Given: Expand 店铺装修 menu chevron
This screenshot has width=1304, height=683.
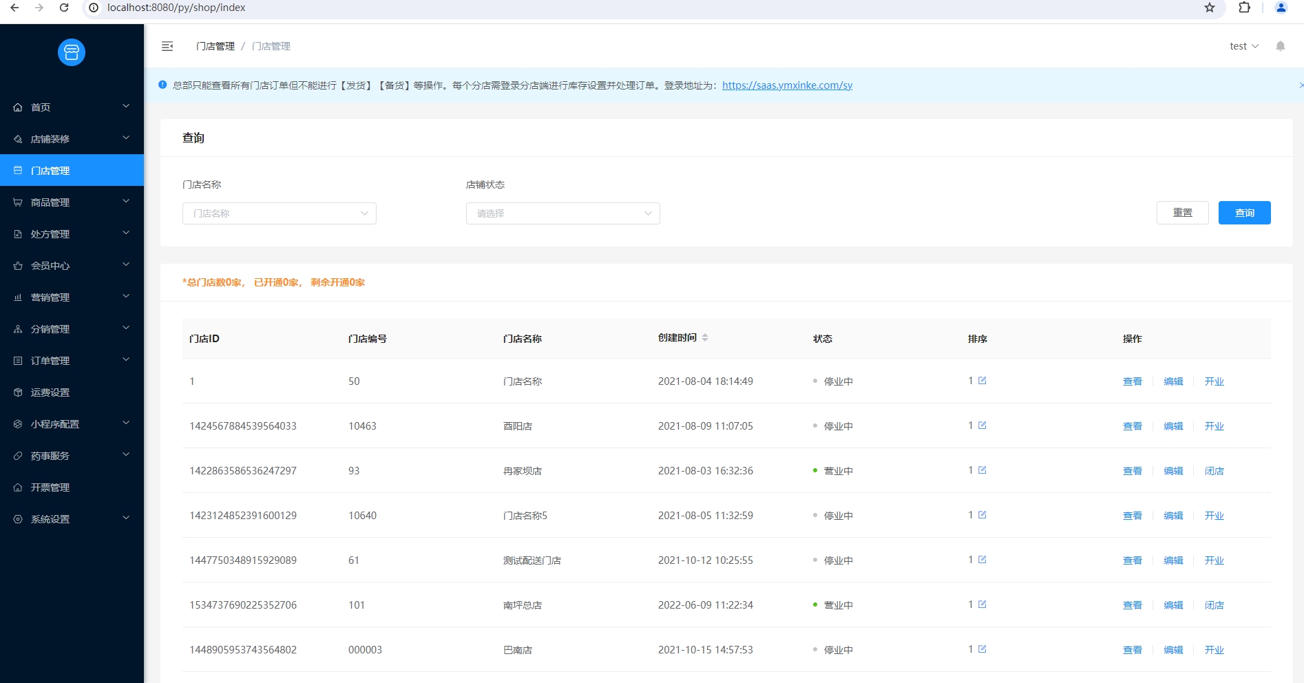Looking at the screenshot, I should pyautogui.click(x=126, y=138).
